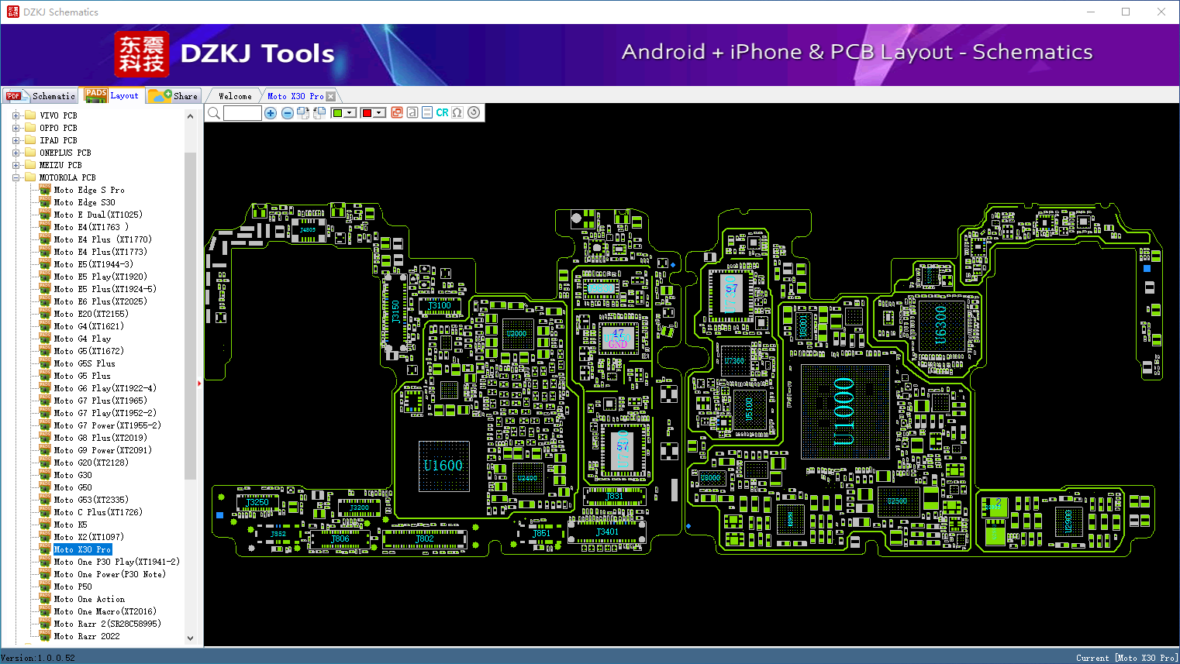Click the folder icon of VIVO PCB

(x=31, y=115)
